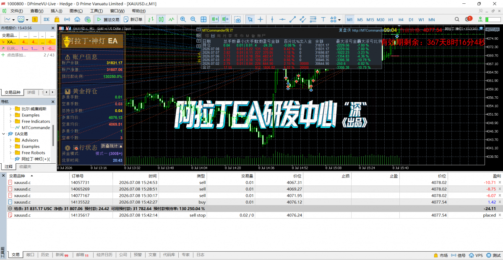Image resolution: width=503 pixels, height=260 pixels.
Task: Select the M5 timeframe
Action: point(360,19)
